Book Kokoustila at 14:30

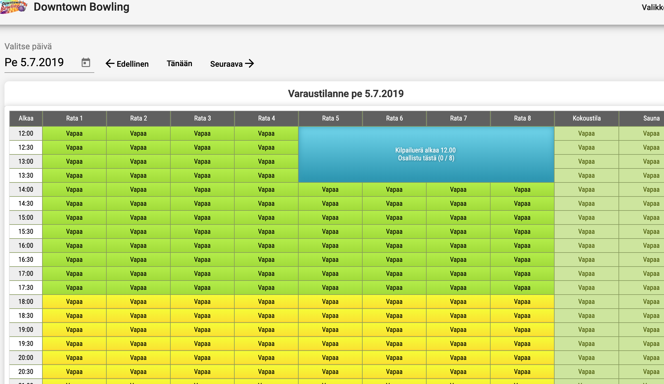click(x=587, y=203)
